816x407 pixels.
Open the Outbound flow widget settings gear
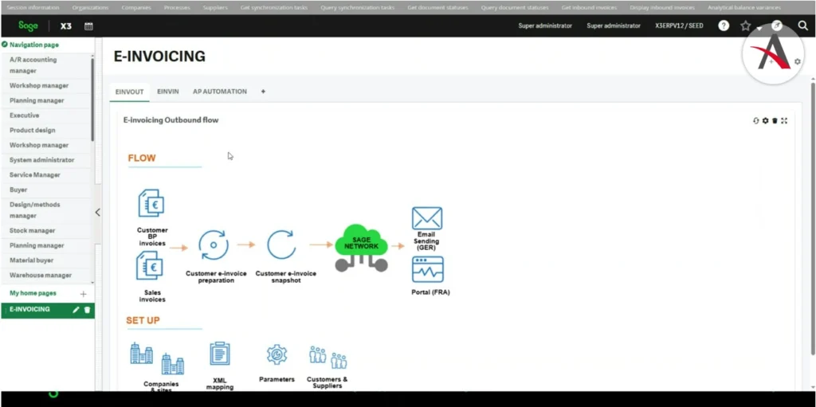coord(765,121)
